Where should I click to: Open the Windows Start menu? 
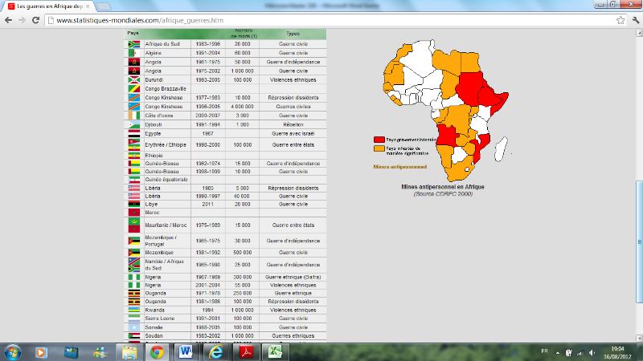click(14, 351)
